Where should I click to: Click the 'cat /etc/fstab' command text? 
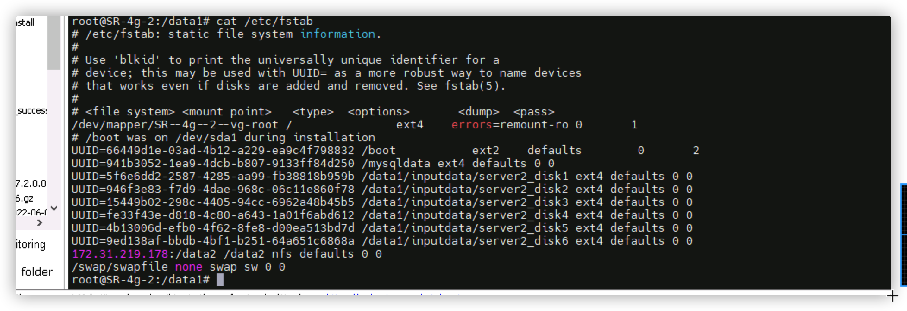click(265, 21)
